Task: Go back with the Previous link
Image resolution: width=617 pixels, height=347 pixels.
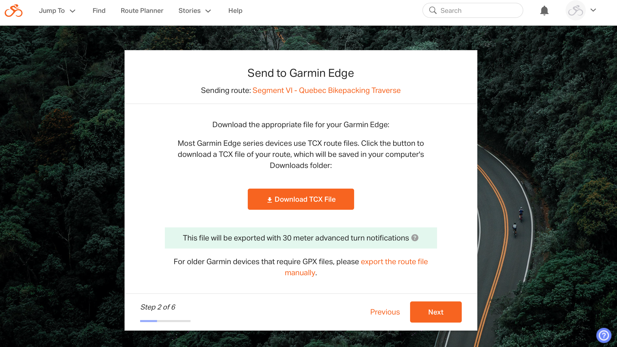Action: (x=385, y=312)
